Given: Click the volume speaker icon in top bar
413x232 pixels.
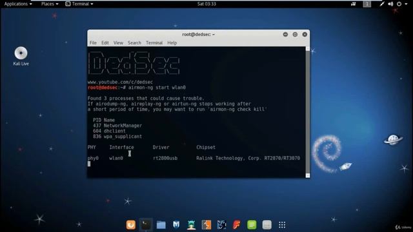Looking at the screenshot, I should coord(390,4).
